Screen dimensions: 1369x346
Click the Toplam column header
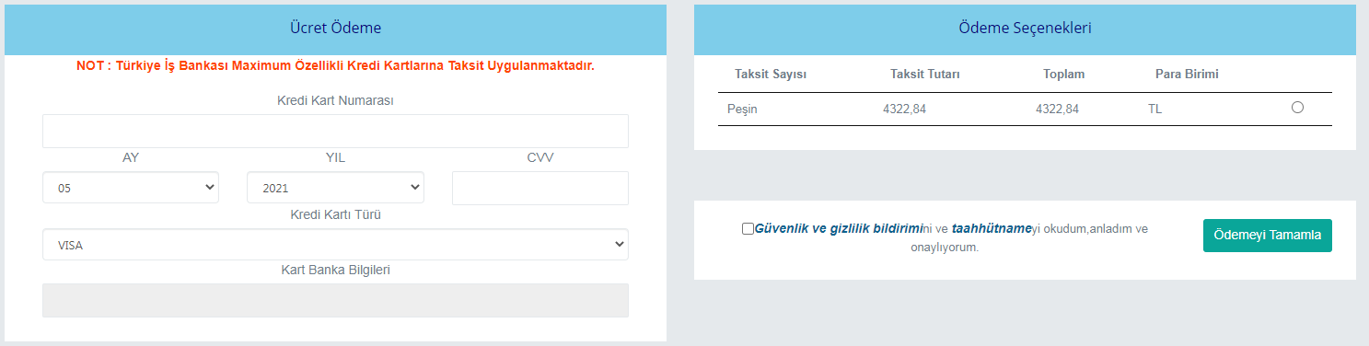click(x=1063, y=74)
